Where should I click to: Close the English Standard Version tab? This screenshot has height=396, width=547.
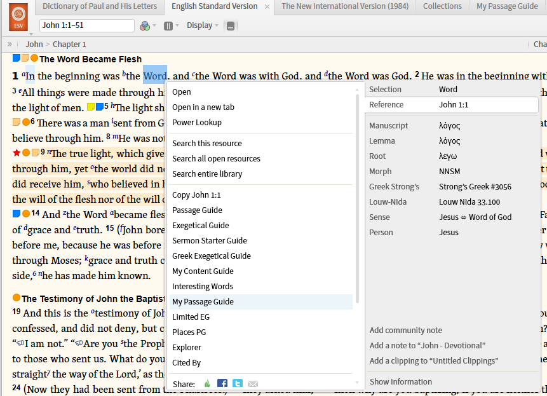(x=267, y=6)
